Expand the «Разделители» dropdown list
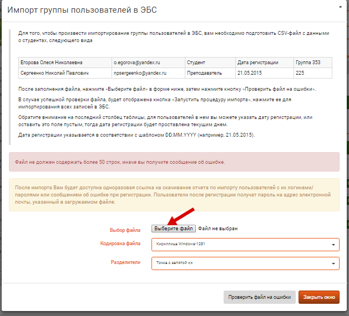349x316 pixels. pyautogui.click(x=245, y=263)
